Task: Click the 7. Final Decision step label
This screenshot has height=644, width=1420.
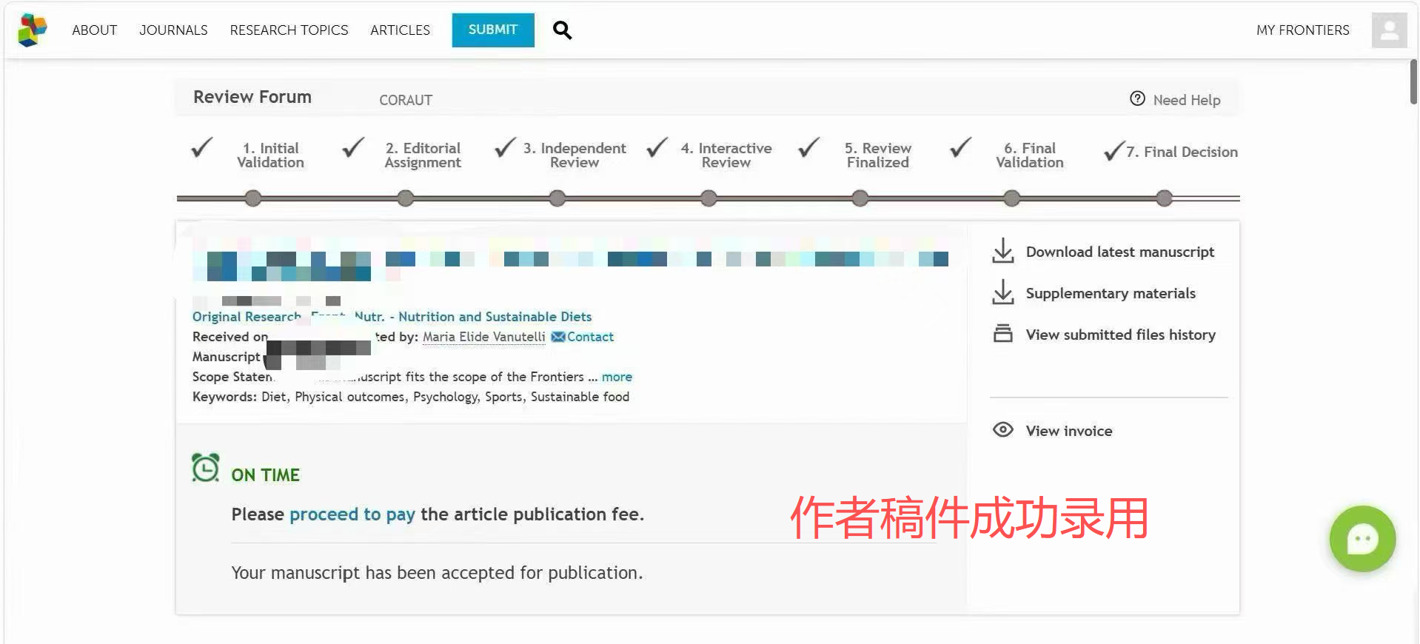Action: click(x=1182, y=152)
